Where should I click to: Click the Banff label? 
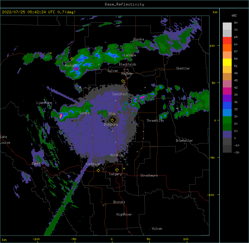(x=36, y=164)
